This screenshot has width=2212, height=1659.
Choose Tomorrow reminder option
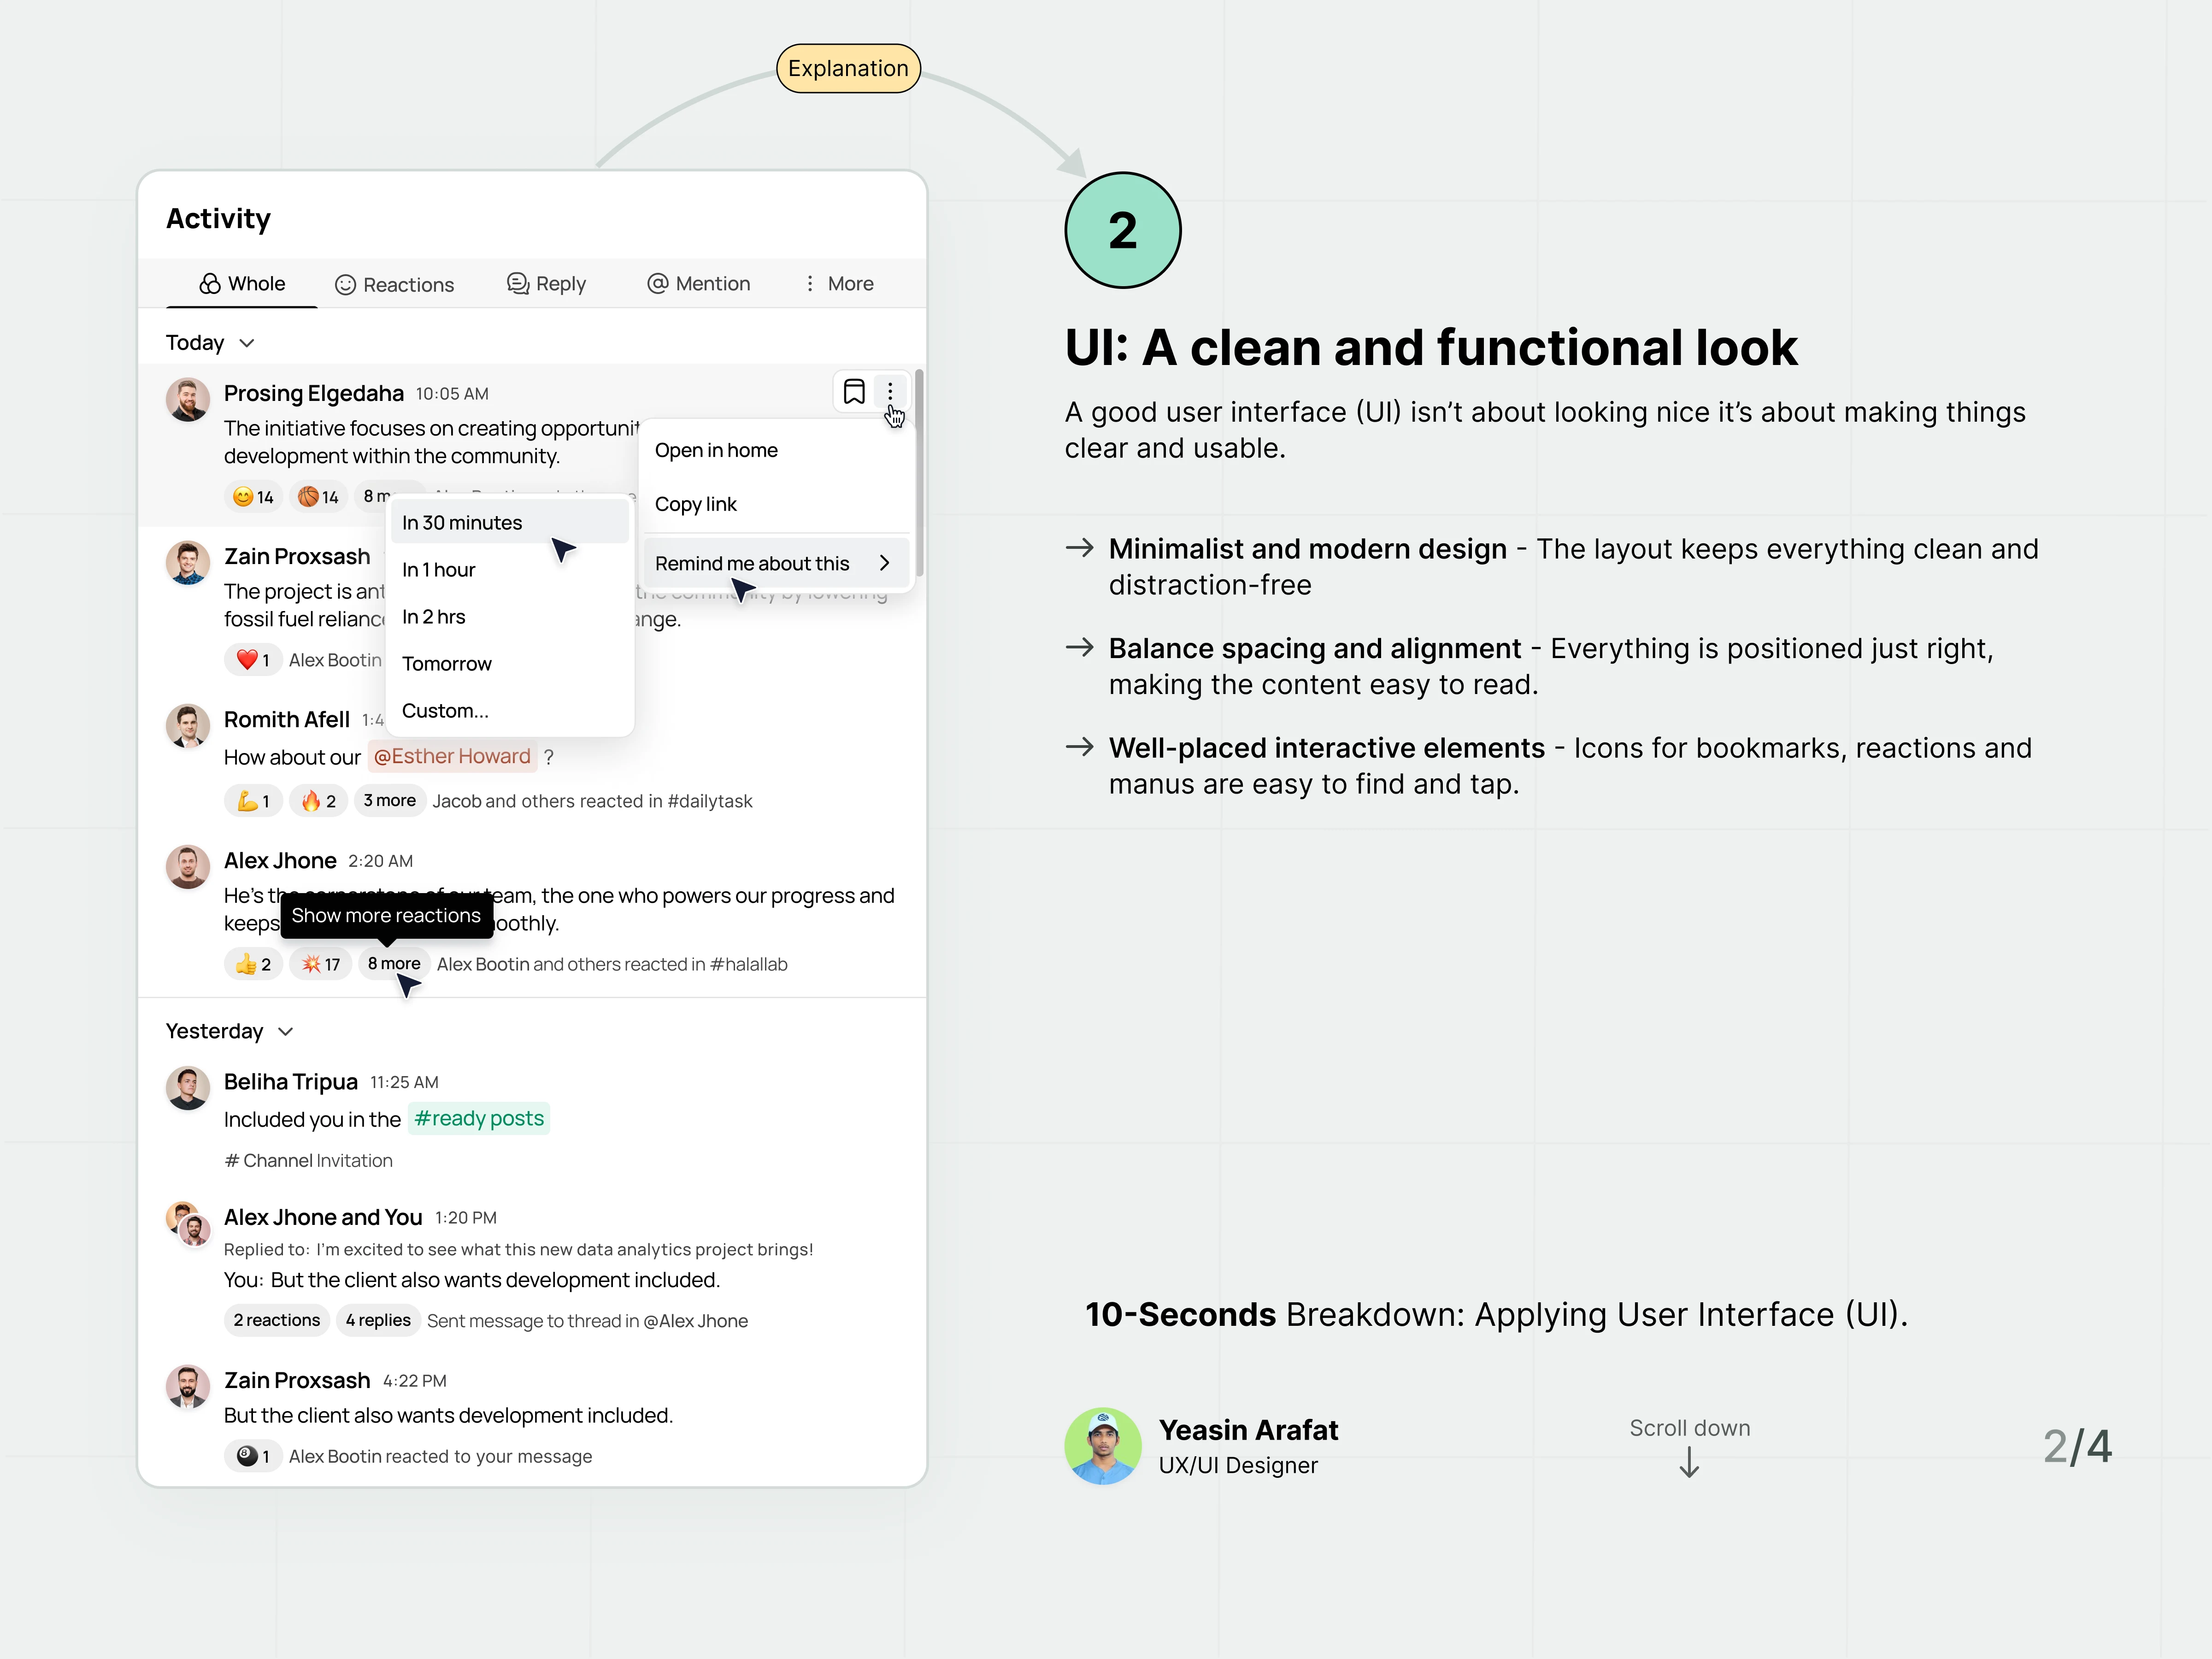point(509,663)
